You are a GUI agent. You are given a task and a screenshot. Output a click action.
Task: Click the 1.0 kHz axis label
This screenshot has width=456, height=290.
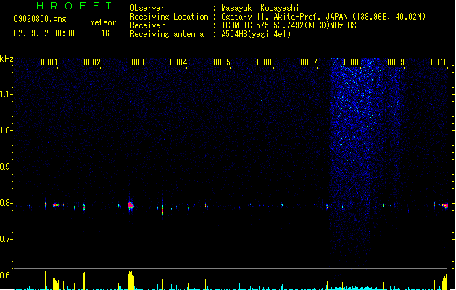click(6, 130)
